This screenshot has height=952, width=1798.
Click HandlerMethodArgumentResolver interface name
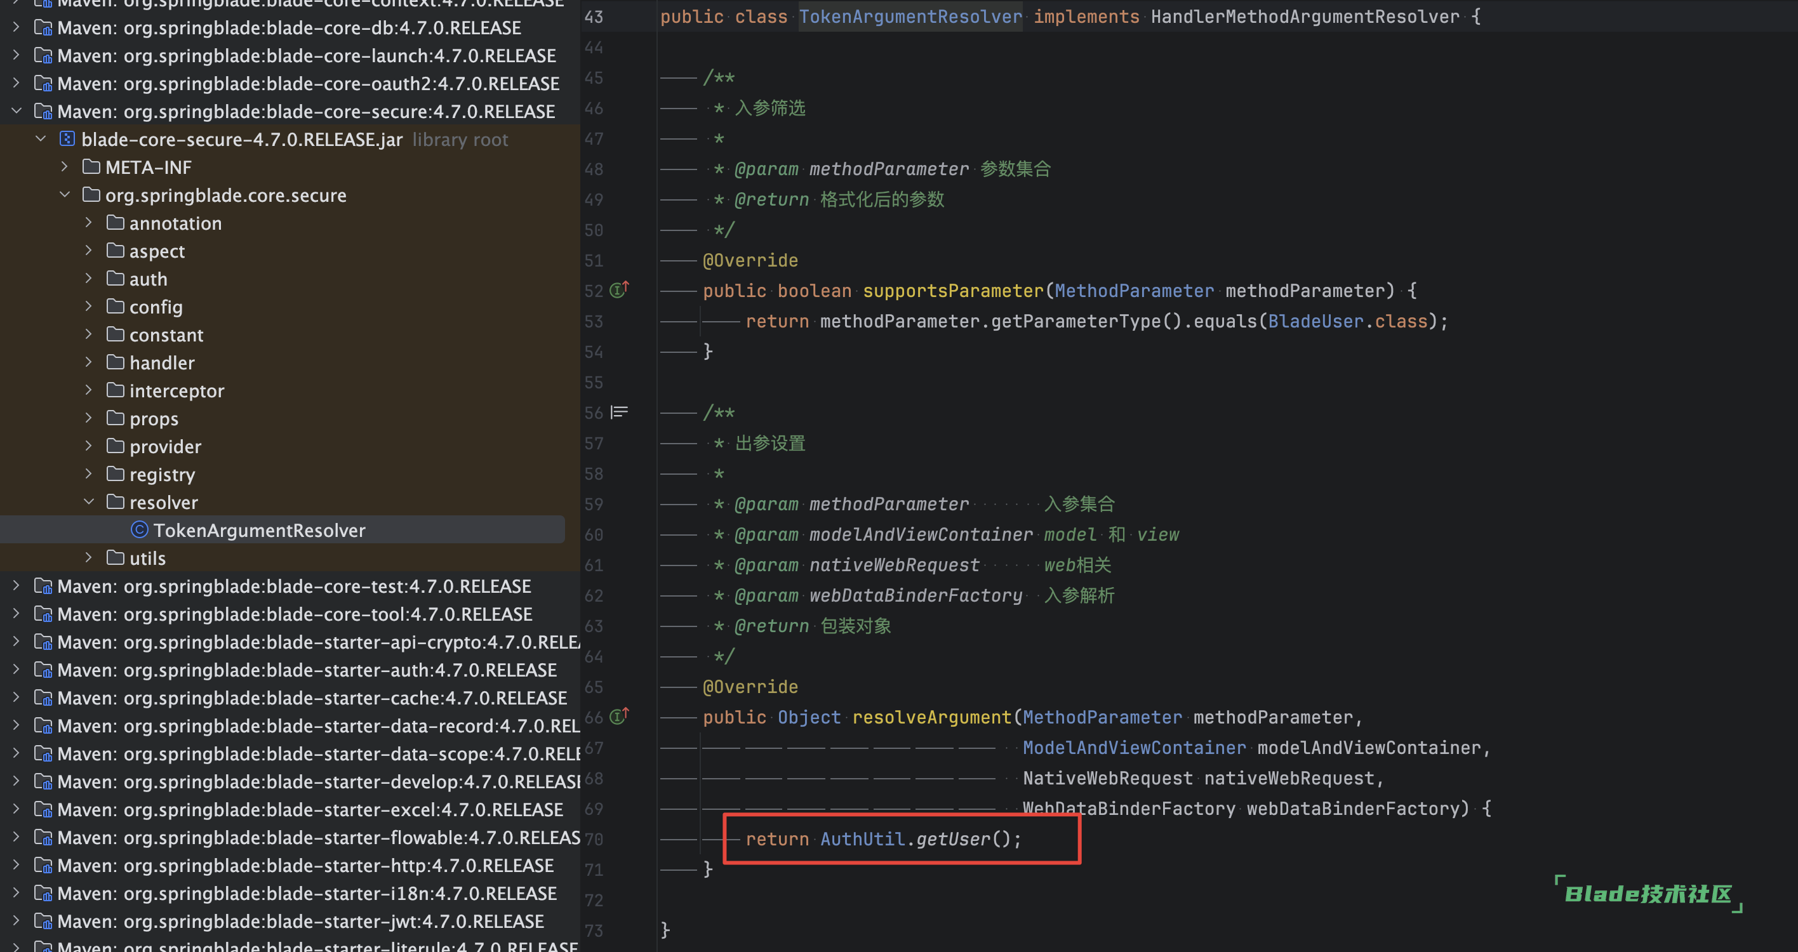(x=1305, y=17)
